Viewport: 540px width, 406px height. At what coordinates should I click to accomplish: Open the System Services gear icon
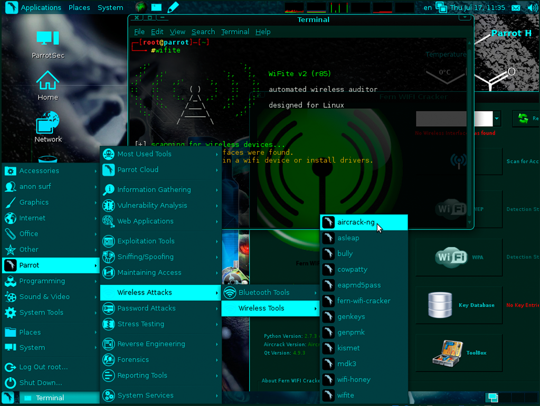[109, 395]
